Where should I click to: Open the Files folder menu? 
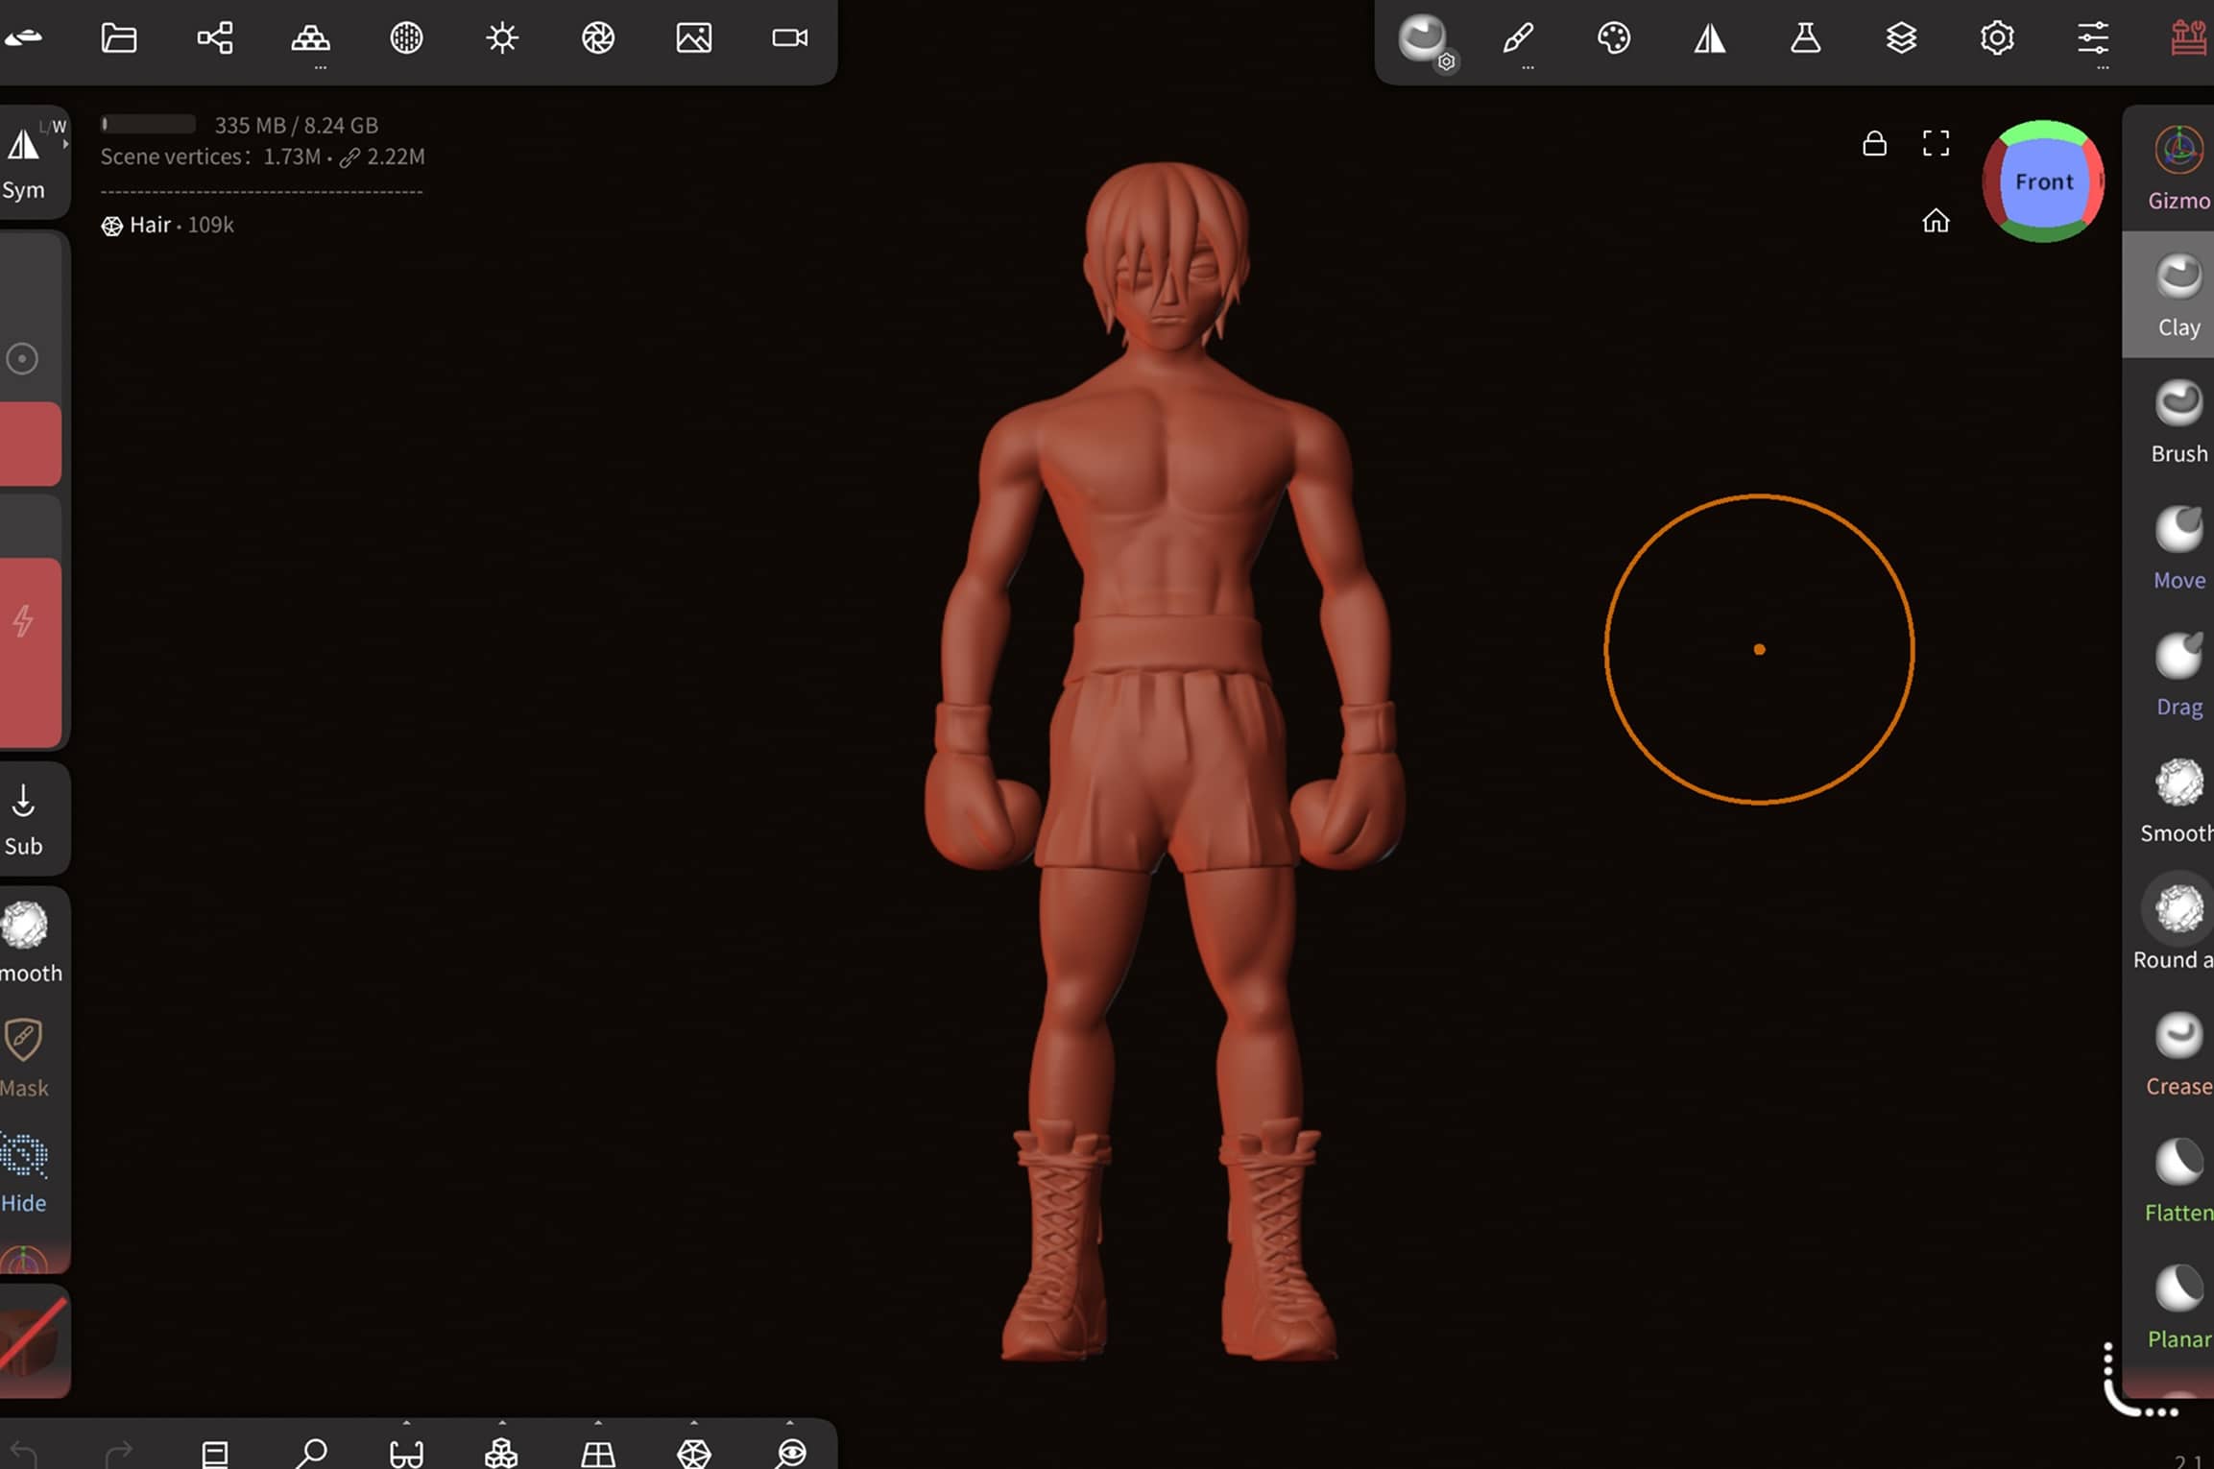pyautogui.click(x=119, y=38)
